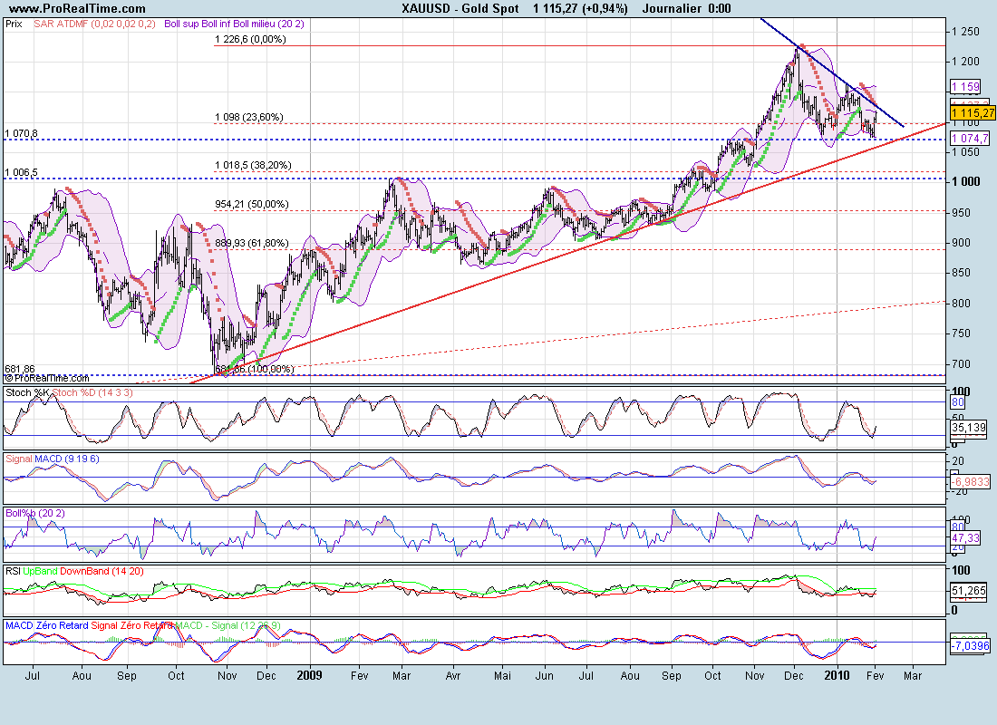Select the 2010 year marker on time axis
Image resolution: width=997 pixels, height=725 pixels.
coord(837,675)
